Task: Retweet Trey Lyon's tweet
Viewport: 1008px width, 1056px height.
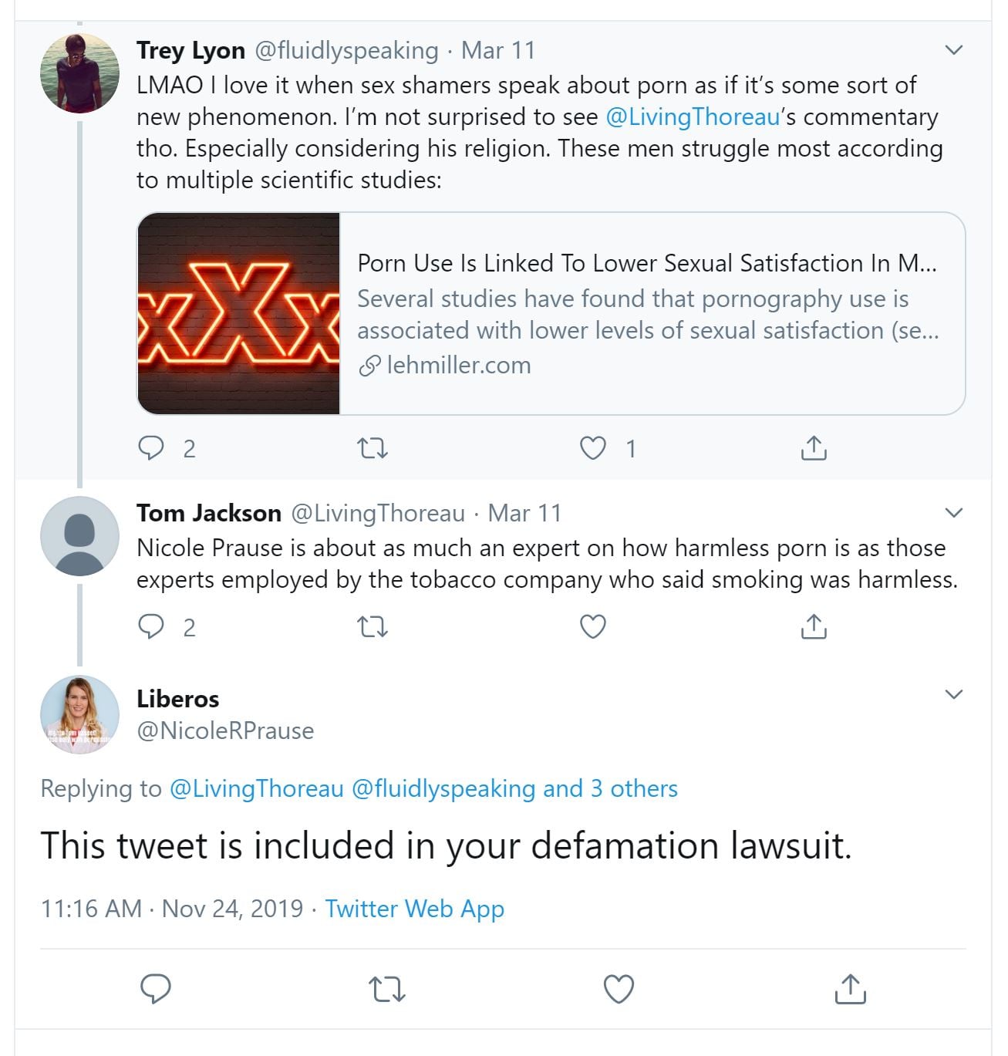Action: (x=373, y=448)
